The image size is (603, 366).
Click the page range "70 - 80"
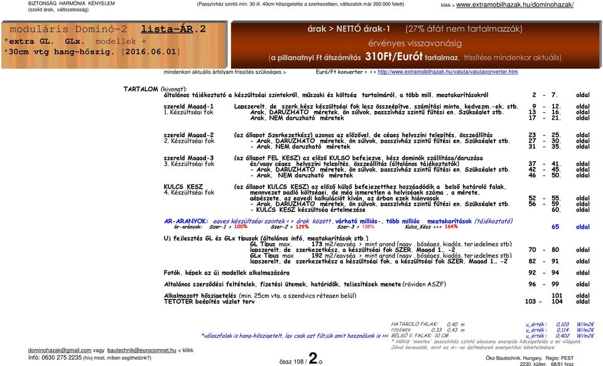tap(544, 250)
